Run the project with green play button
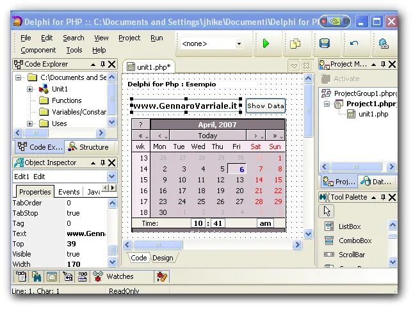The height and width of the screenshot is (309, 413). coord(266,44)
